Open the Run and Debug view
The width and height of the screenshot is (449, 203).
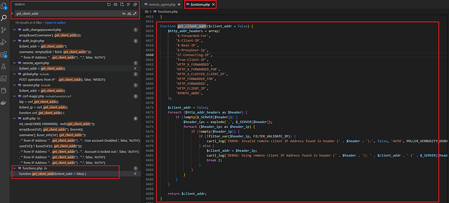coord(4,42)
